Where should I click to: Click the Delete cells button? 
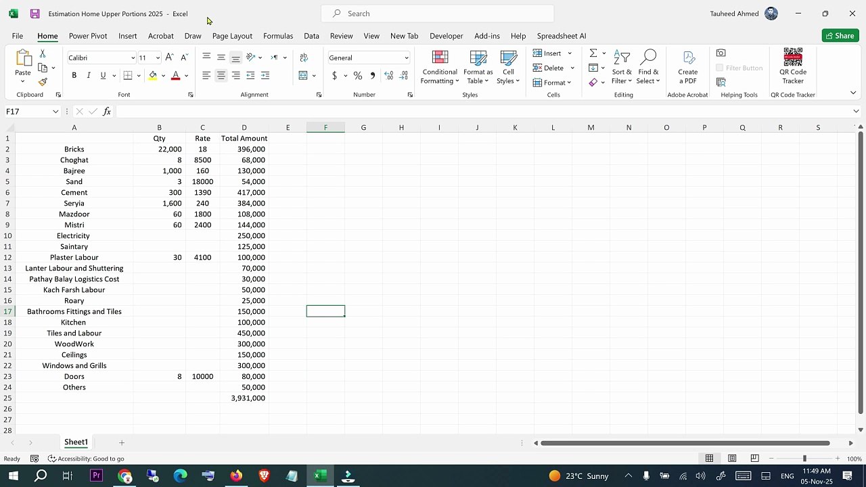pos(549,68)
